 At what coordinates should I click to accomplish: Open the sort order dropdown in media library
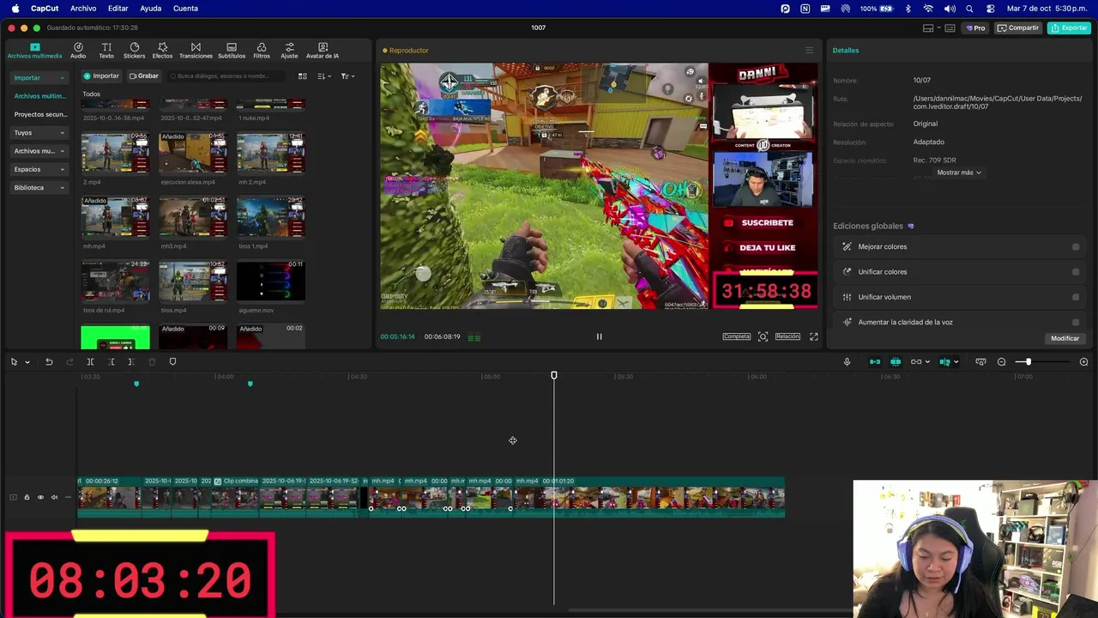pyautogui.click(x=324, y=76)
